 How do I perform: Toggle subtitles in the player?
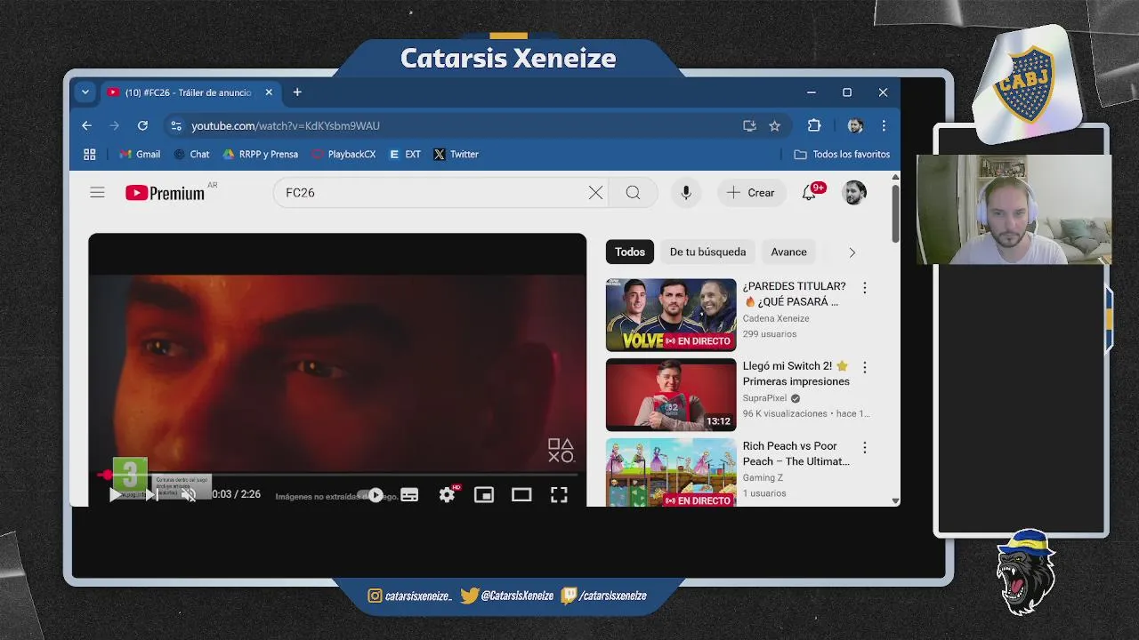coord(409,495)
